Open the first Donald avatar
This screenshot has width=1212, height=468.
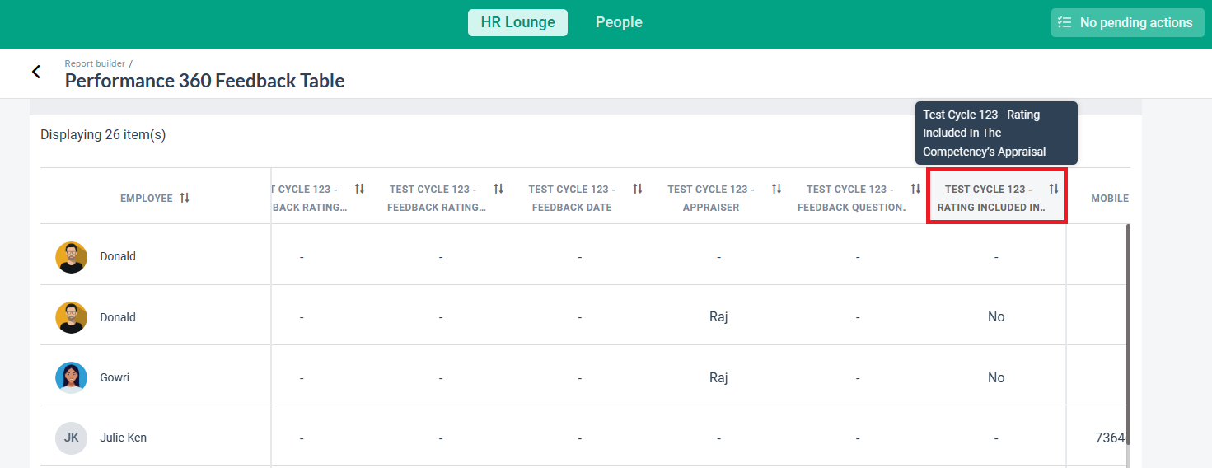click(x=71, y=257)
